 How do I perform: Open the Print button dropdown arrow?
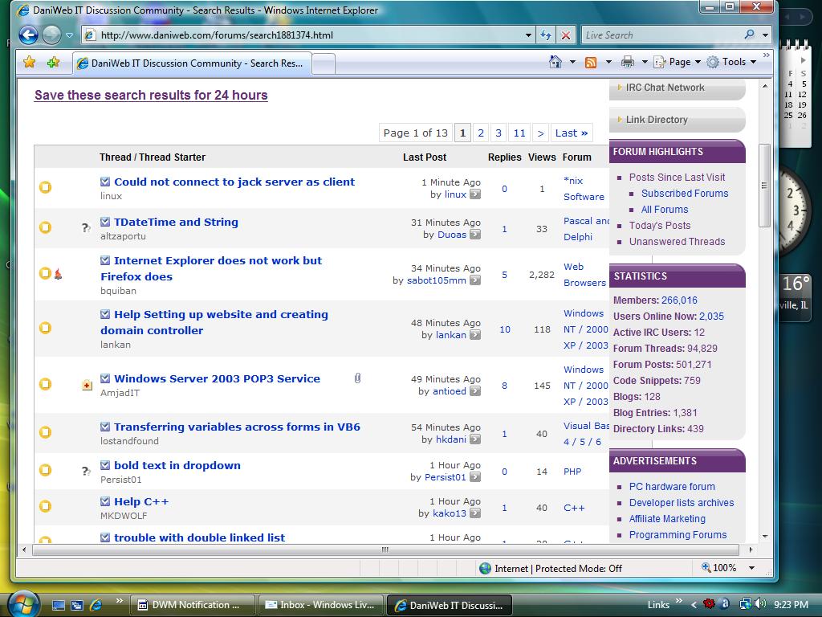coord(645,62)
